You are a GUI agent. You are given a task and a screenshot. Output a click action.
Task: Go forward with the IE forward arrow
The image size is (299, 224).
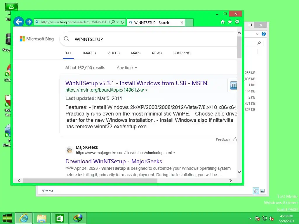tap(29, 22)
